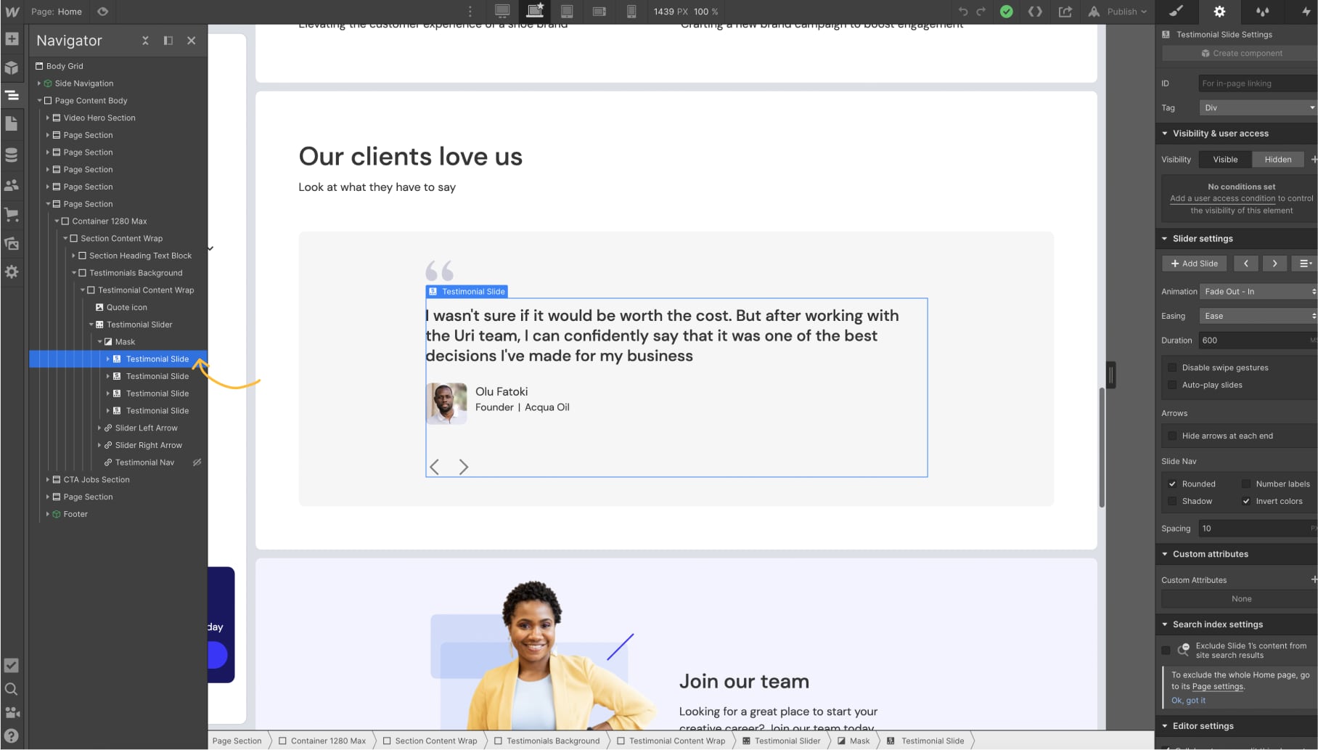The height and width of the screenshot is (750, 1318).
Task: Set visibility to Hidden
Action: 1278,160
